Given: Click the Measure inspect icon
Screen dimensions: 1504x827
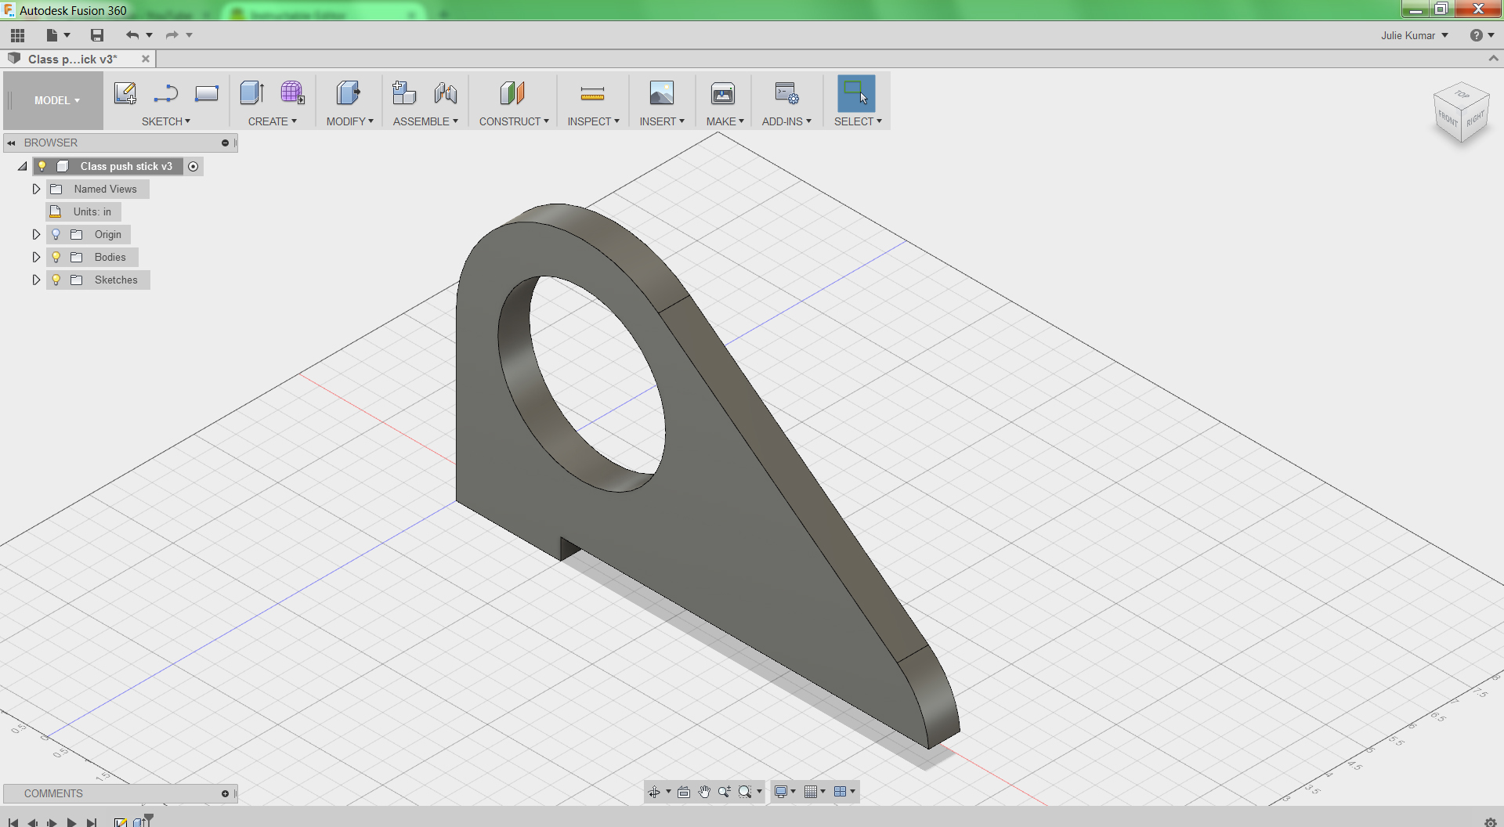Looking at the screenshot, I should (592, 94).
